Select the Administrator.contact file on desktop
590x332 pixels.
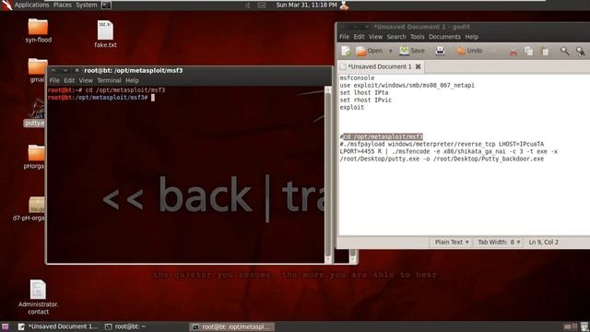pyautogui.click(x=38, y=297)
